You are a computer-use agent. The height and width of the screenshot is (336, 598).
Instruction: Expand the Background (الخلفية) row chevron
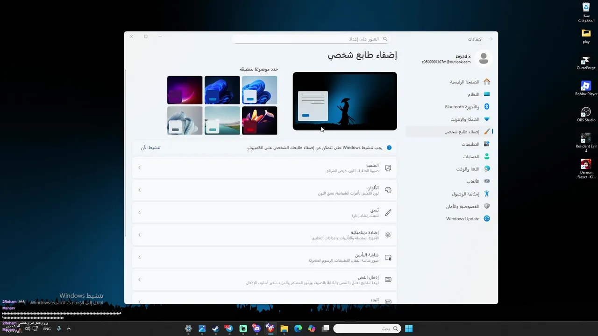point(139,168)
